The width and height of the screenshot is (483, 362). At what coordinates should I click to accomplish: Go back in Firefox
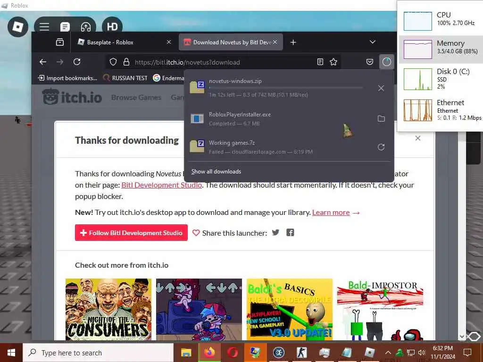click(x=43, y=62)
